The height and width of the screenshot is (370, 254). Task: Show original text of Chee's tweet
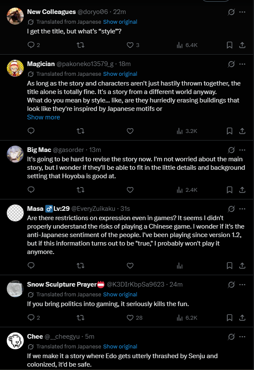[120, 346]
